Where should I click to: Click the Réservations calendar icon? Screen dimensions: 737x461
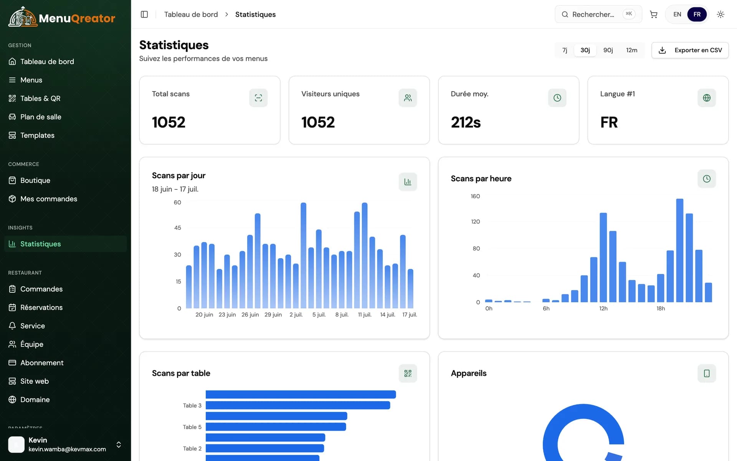[x=12, y=307]
